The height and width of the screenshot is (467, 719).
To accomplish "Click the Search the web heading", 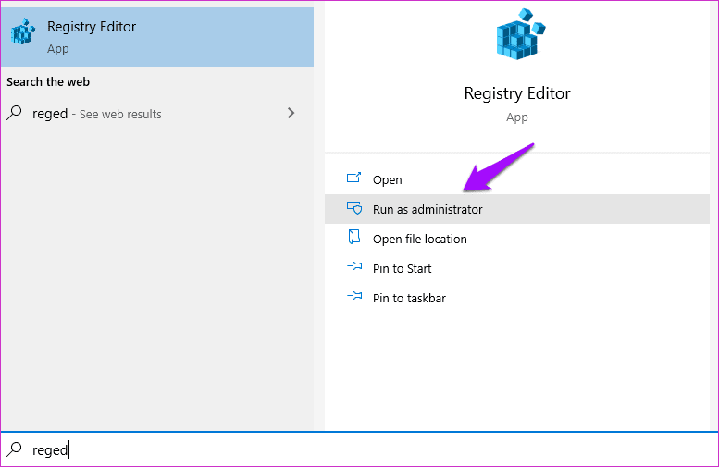I will (x=48, y=82).
